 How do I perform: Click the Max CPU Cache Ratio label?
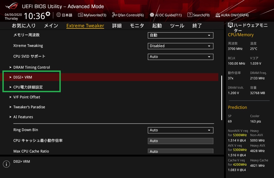pos(31,151)
